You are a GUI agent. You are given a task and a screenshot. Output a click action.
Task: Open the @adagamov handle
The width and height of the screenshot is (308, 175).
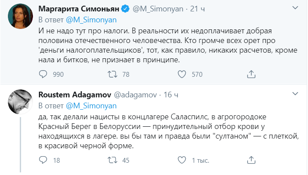pyautogui.click(x=135, y=95)
